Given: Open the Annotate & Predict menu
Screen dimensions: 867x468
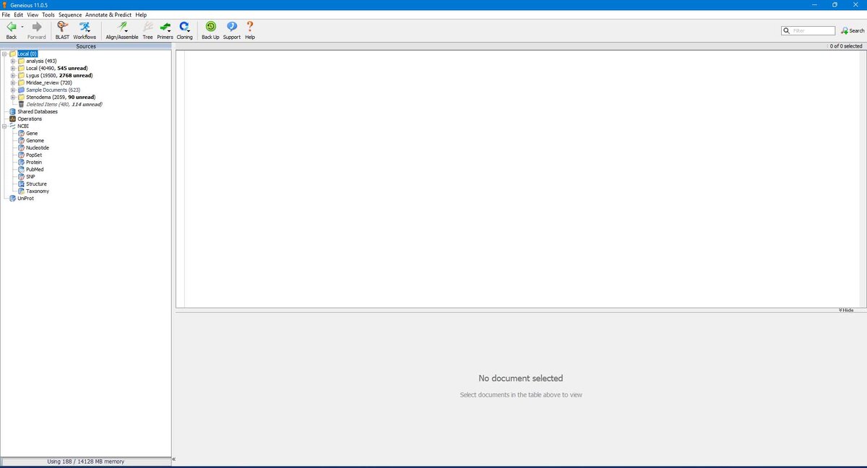Looking at the screenshot, I should [x=108, y=14].
